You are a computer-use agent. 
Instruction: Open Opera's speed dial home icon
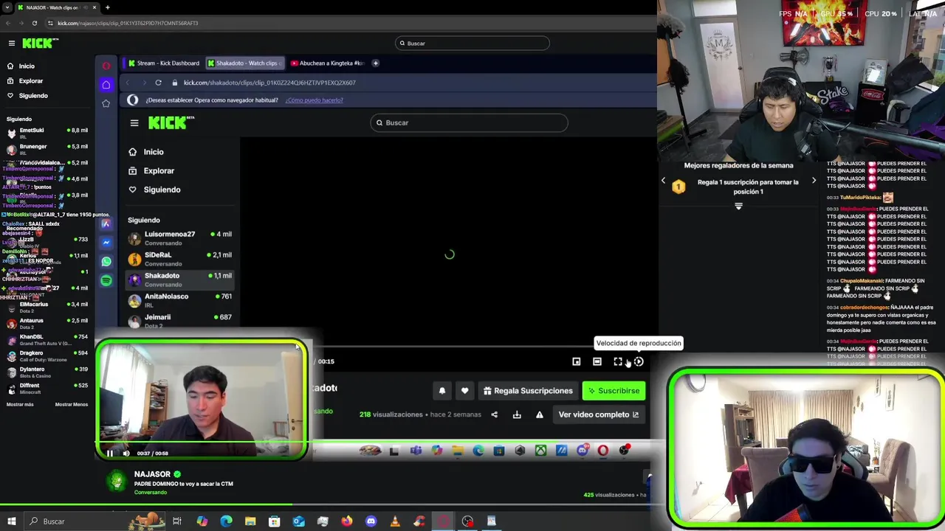(106, 84)
